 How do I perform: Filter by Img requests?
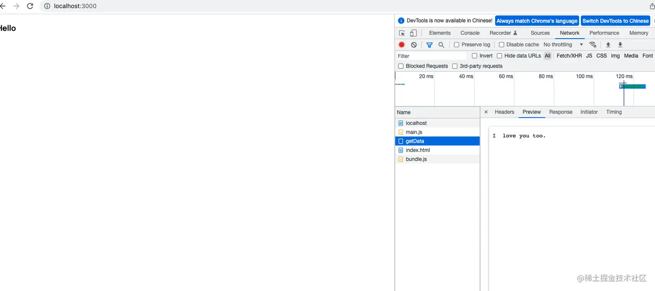[x=615, y=56]
